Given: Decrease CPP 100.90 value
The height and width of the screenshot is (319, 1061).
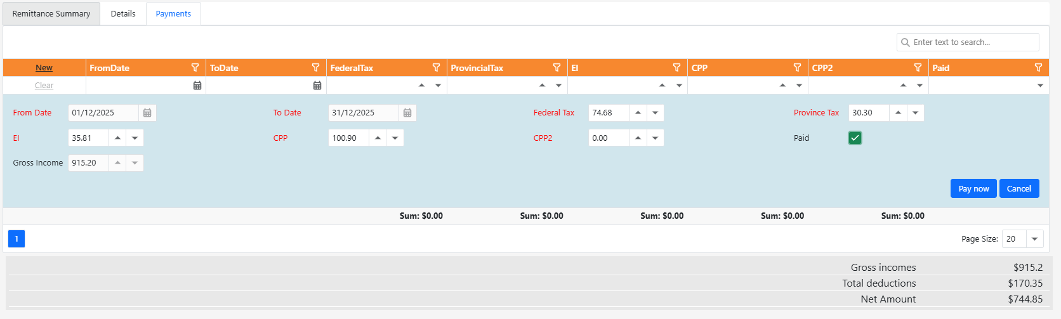Looking at the screenshot, I should pyautogui.click(x=395, y=138).
